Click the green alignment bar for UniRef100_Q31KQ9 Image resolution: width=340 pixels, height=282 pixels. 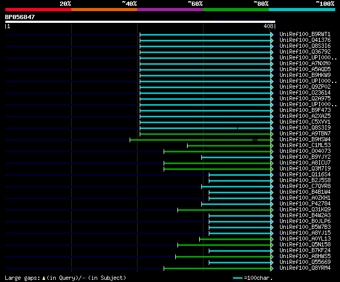pos(224,210)
